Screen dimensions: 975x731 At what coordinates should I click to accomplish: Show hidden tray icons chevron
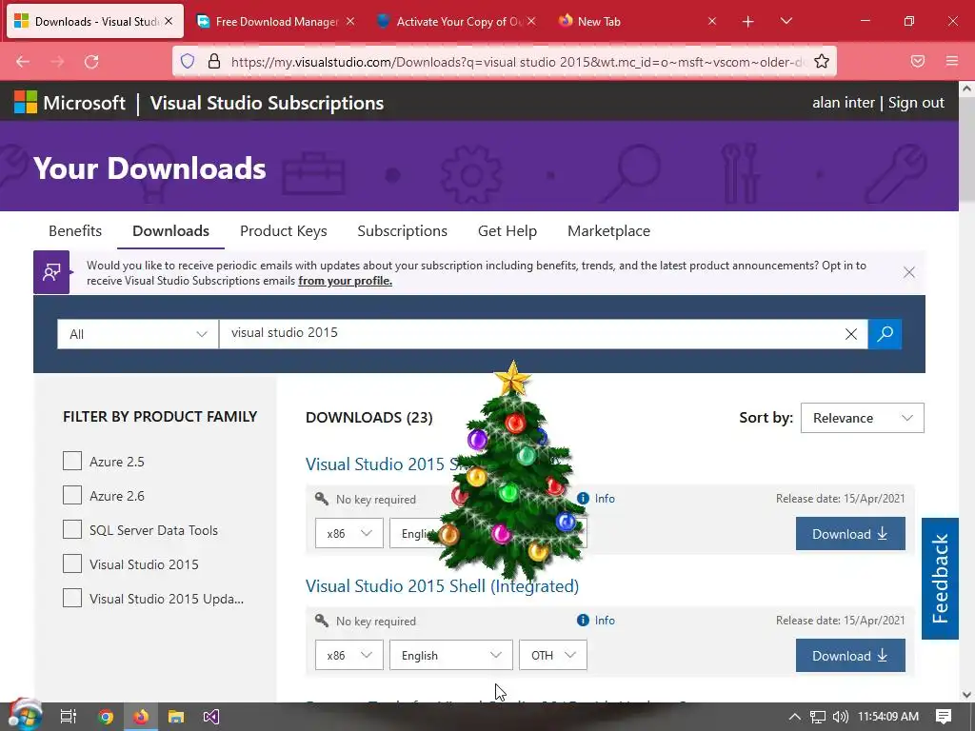[795, 717]
